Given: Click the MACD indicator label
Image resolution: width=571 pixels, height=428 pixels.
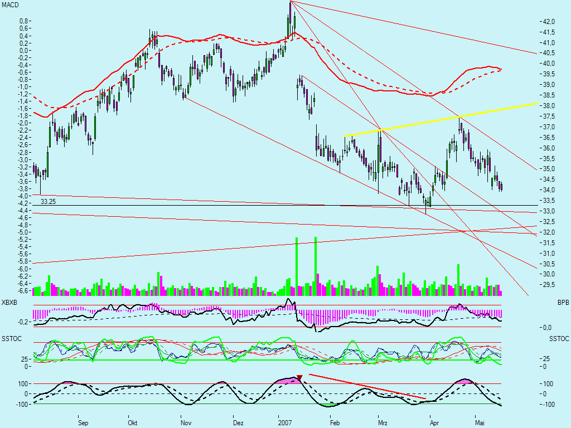Looking at the screenshot, I should pos(10,5).
